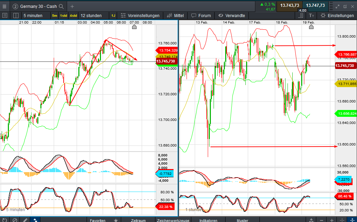Screen dimensions: 357x222
Task: Click MACD value label 7,2270 on right chart
Action: pos(343,179)
